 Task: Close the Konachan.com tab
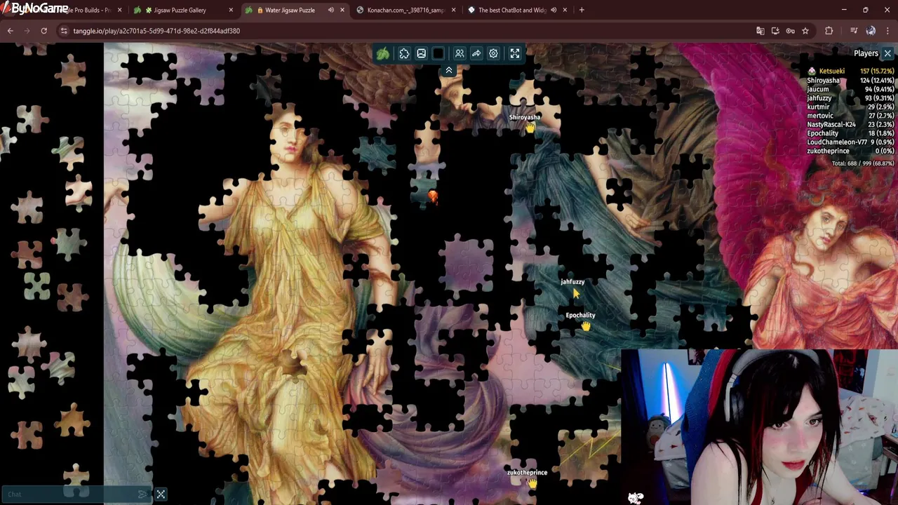[454, 10]
